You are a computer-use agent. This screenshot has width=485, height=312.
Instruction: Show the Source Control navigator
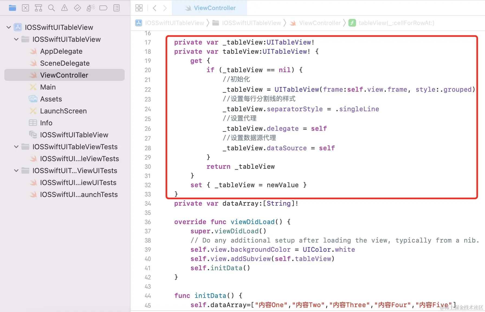click(25, 8)
